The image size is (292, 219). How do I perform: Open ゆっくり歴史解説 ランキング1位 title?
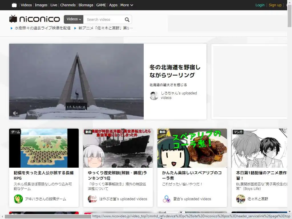point(117,175)
